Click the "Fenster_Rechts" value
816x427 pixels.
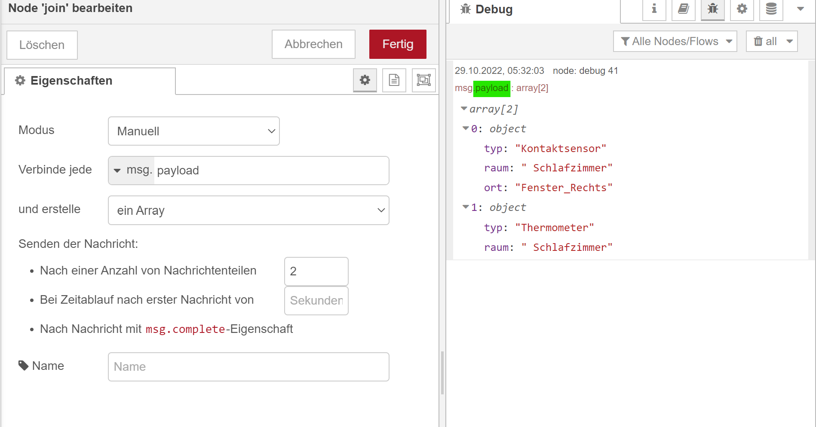564,188
